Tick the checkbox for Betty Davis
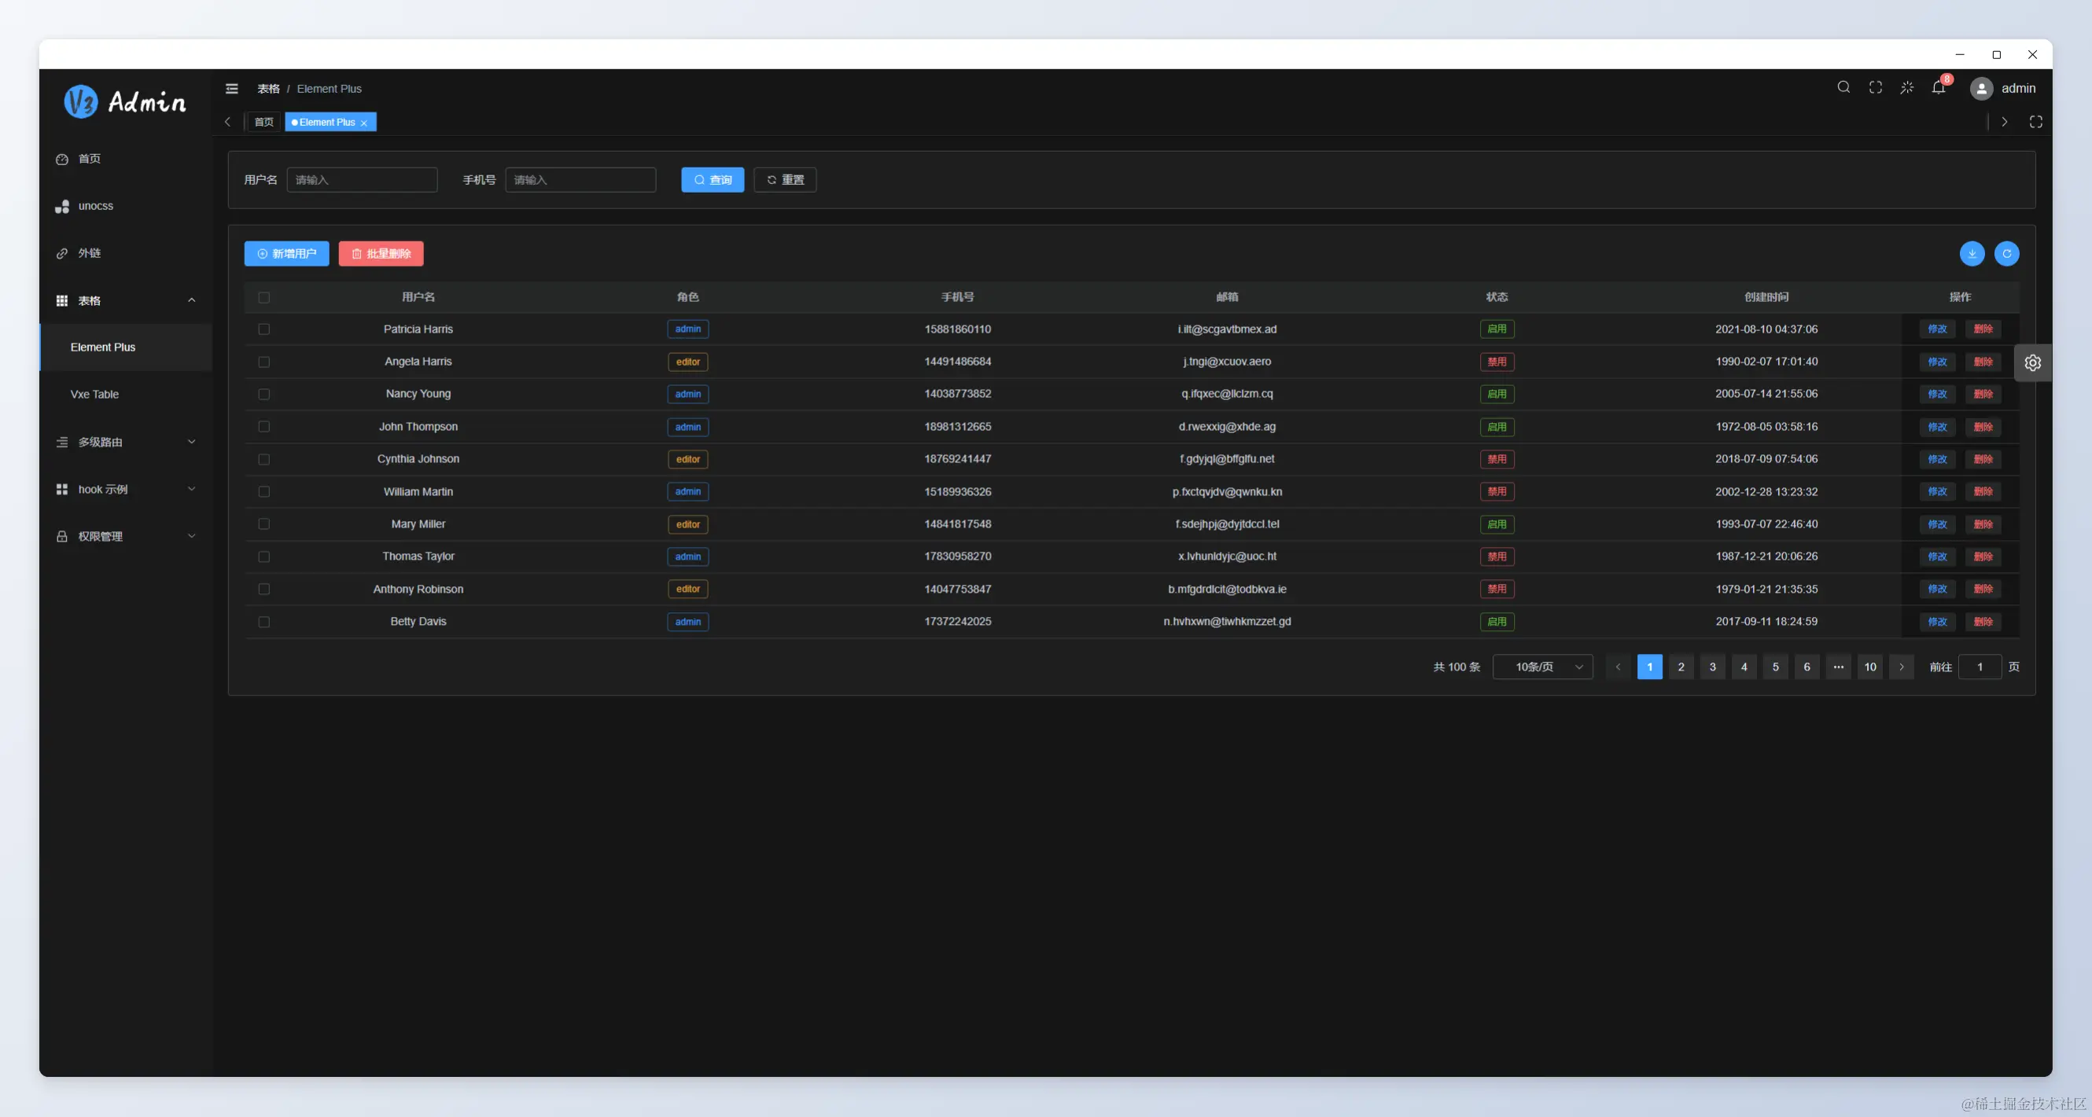2092x1117 pixels. (264, 622)
